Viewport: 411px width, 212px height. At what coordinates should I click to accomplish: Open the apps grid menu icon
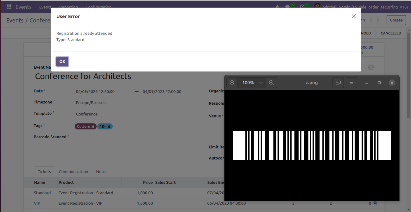click(9, 7)
